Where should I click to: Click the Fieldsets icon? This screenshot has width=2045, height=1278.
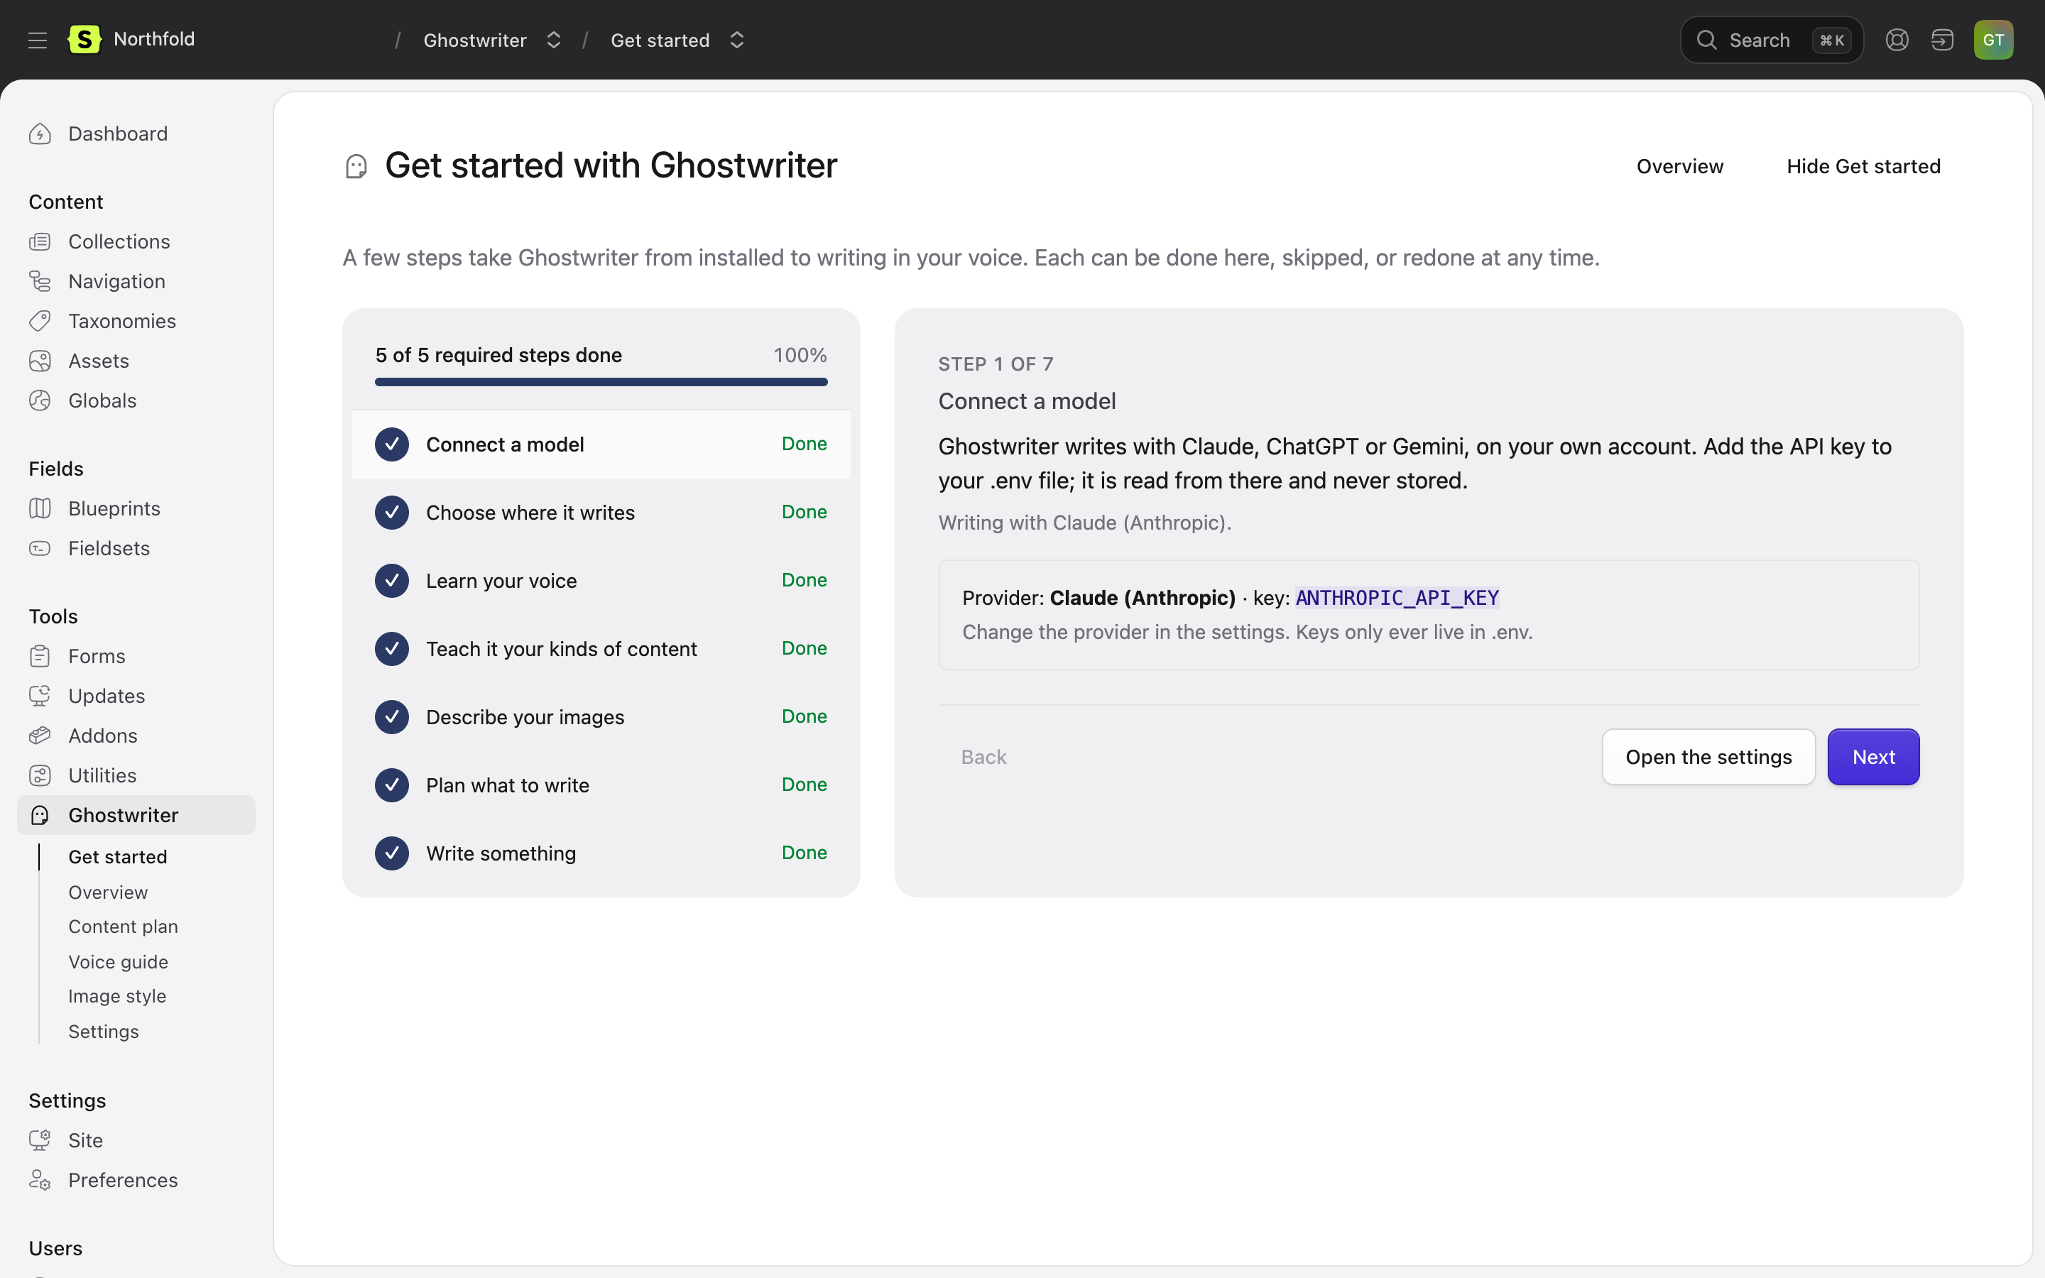(40, 547)
